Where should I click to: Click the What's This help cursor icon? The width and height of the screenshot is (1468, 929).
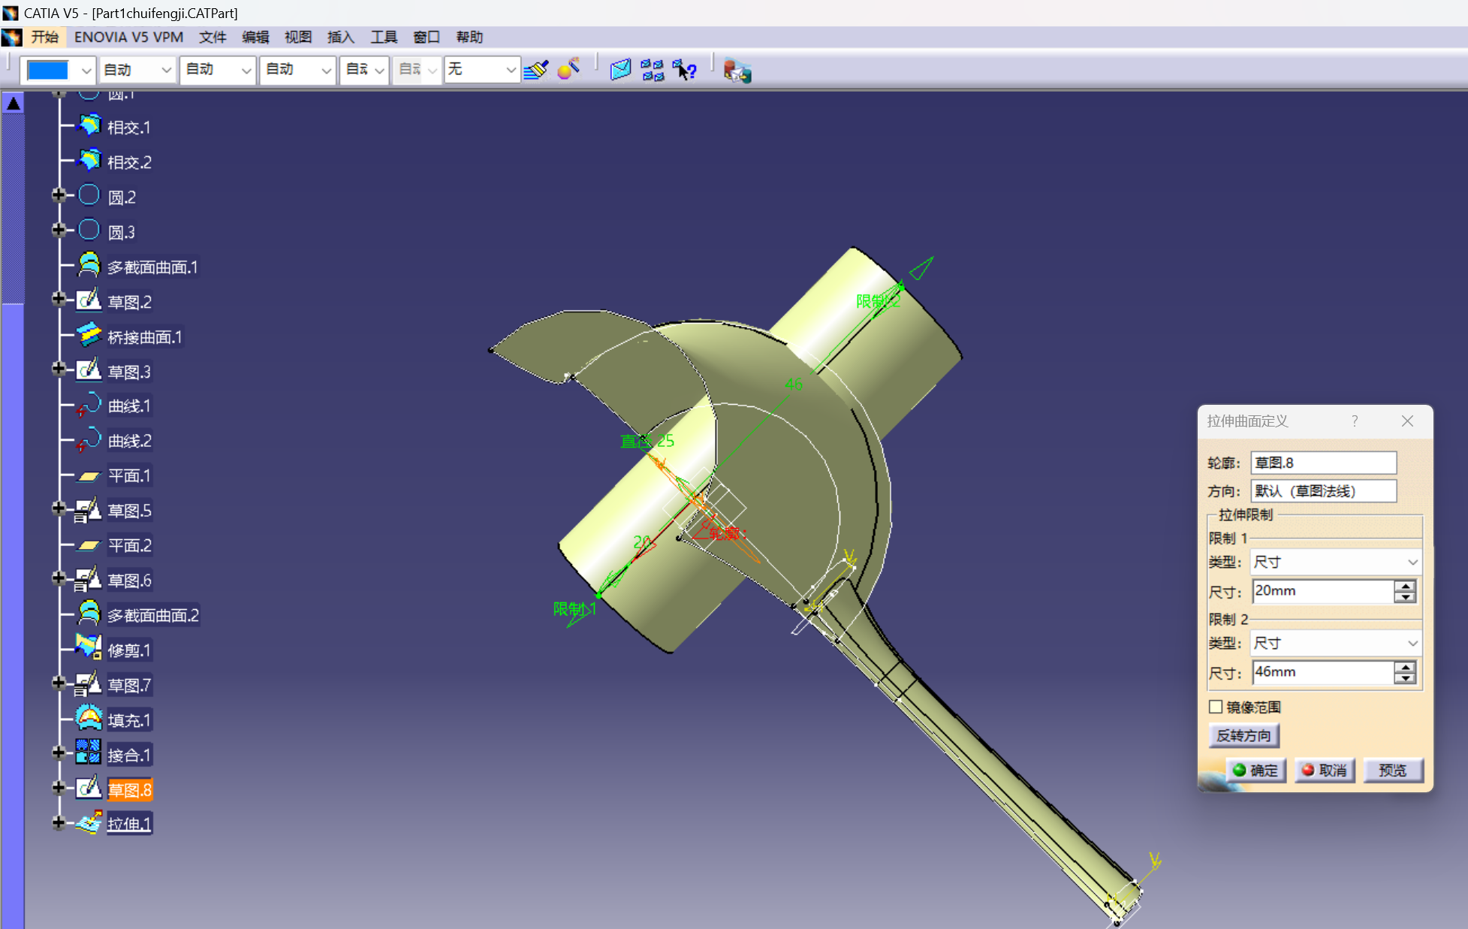pyautogui.click(x=684, y=71)
